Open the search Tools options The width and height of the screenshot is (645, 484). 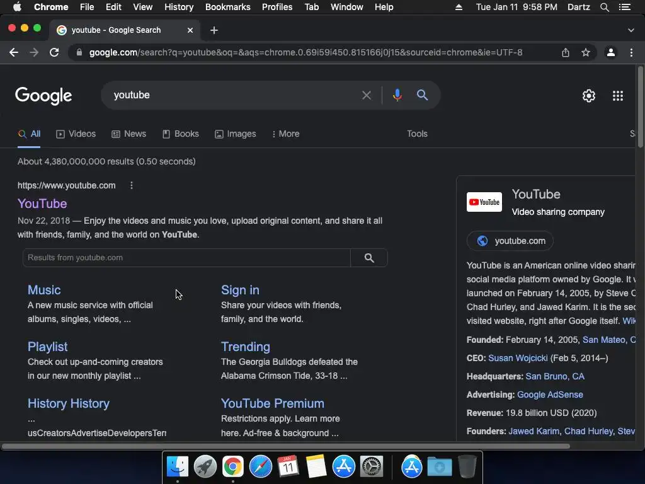click(417, 134)
